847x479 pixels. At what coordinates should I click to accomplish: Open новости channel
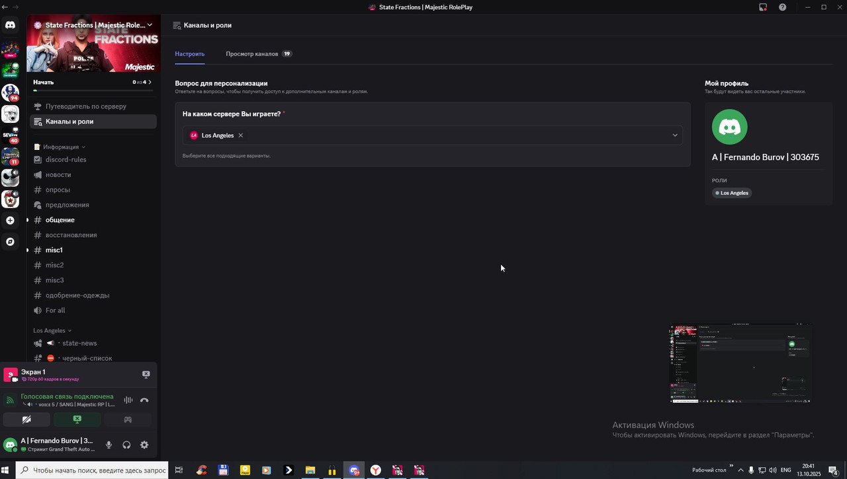(93, 174)
